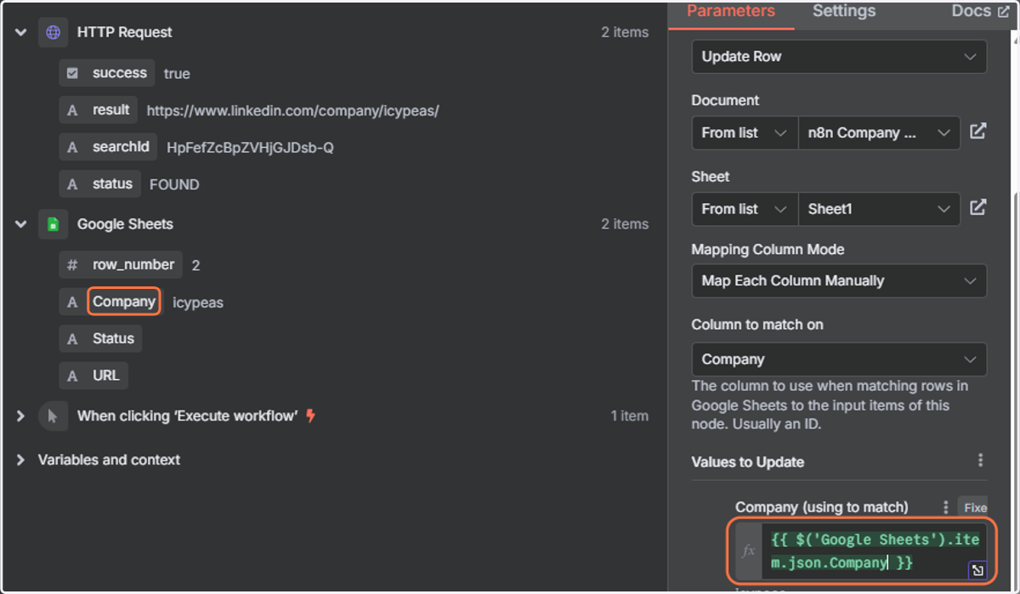Screen dimensions: 1020x594
Task: Select the Status field pill under Google Sheets
Action: (100, 338)
